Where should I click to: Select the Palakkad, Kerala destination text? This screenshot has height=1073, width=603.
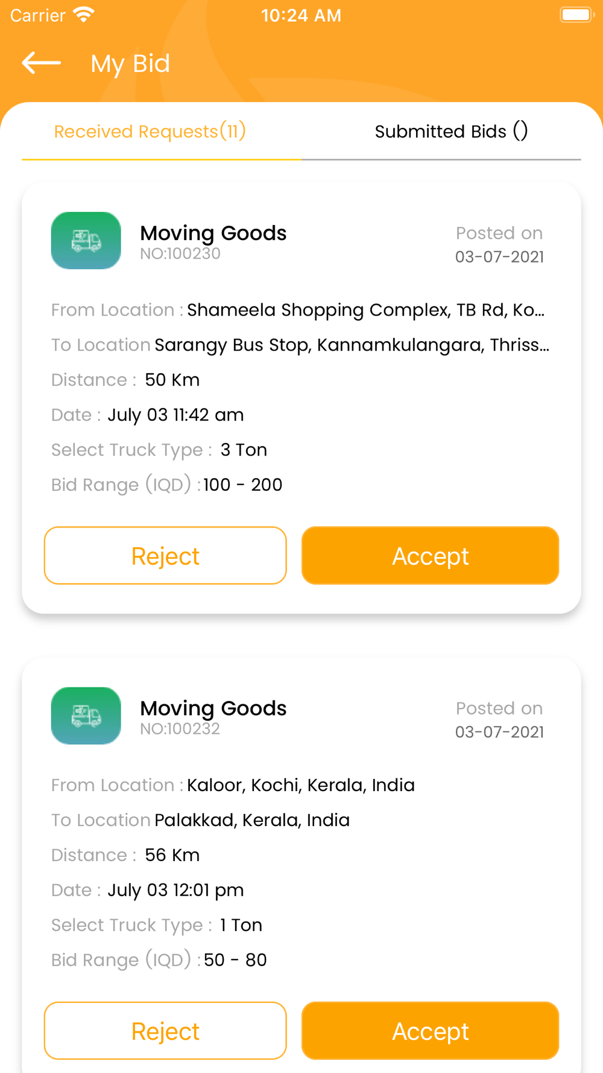click(x=252, y=820)
